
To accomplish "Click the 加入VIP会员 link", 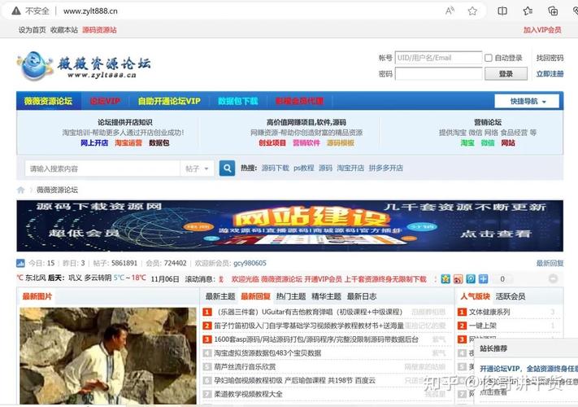I will coord(542,30).
